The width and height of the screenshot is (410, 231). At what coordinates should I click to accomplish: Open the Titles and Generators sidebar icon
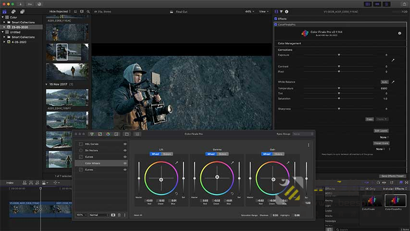coord(23,12)
